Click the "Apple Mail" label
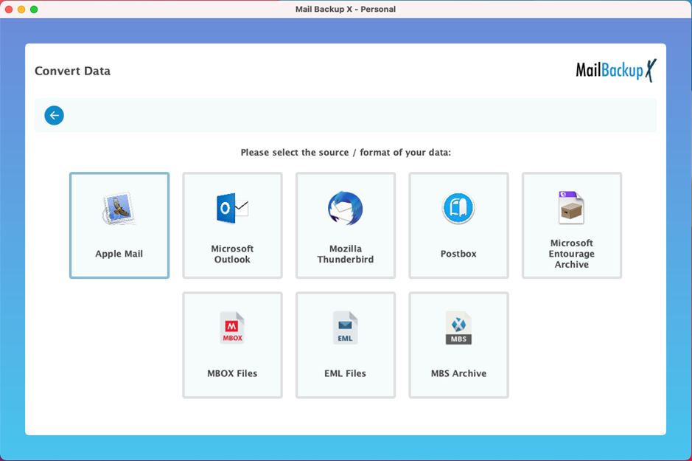The width and height of the screenshot is (692, 461). pos(119,254)
